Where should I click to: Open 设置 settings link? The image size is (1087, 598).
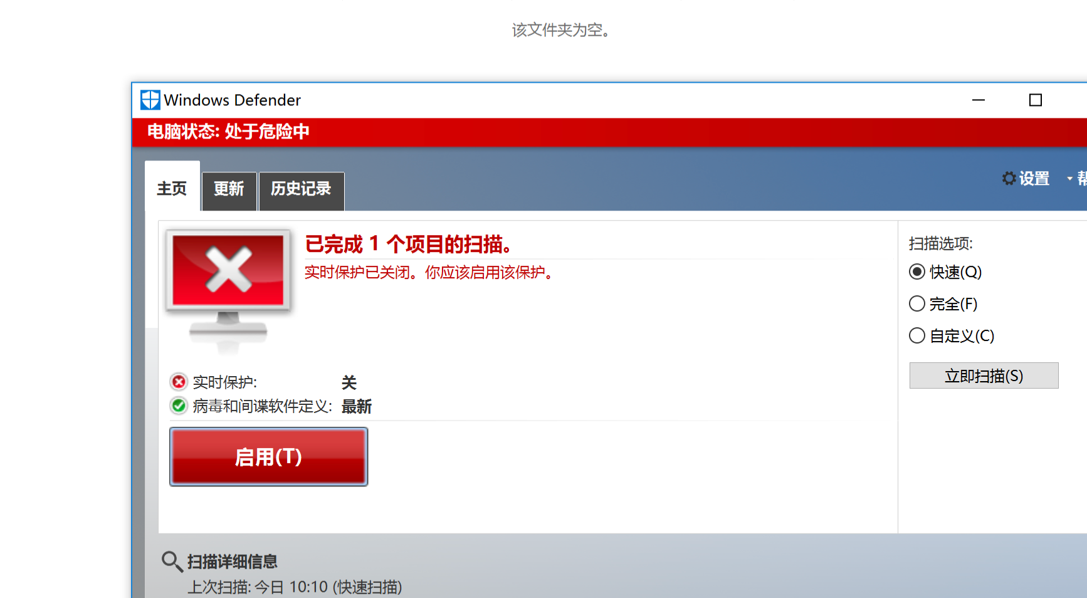[x=1034, y=179]
